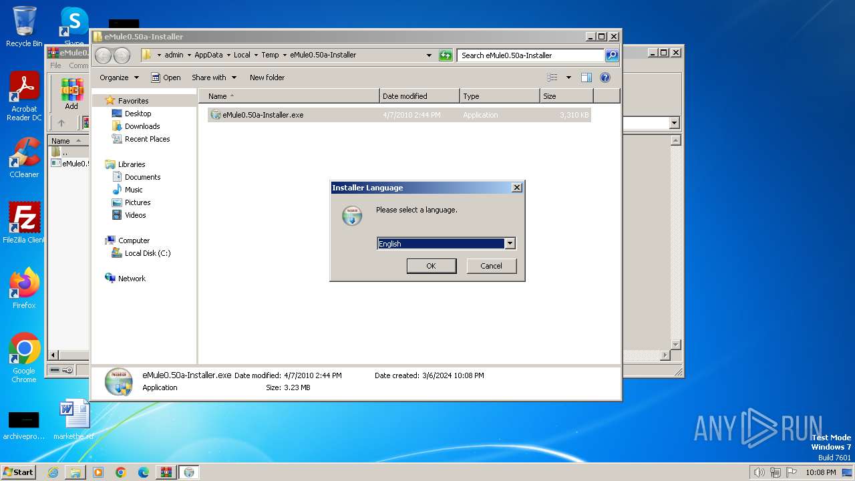Sort by Date modified column
Screen dimensions: 855x481
pos(419,96)
